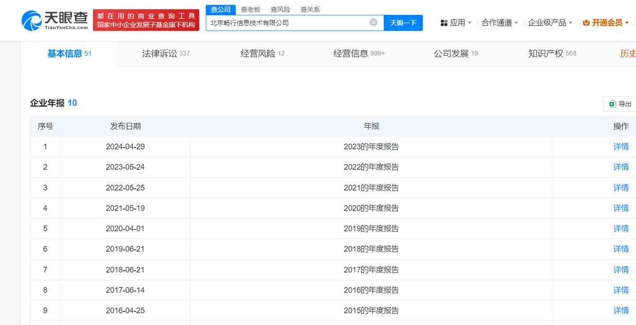Switch to the 查风险 search tab

point(280,10)
